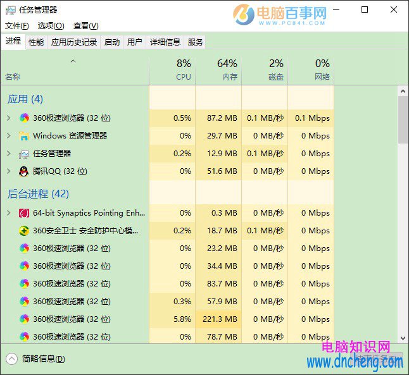Maximize the Task Manager window

365,10
